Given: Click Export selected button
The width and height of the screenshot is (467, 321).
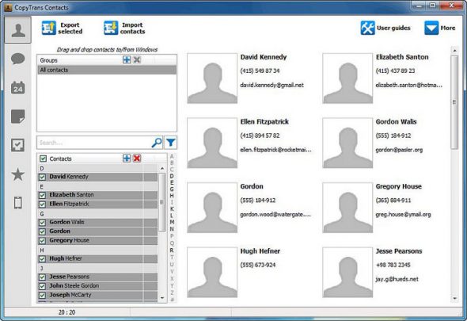Looking at the screenshot, I should (63, 28).
